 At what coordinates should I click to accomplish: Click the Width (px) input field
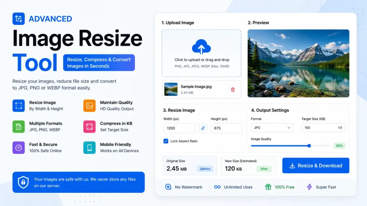[179, 128]
